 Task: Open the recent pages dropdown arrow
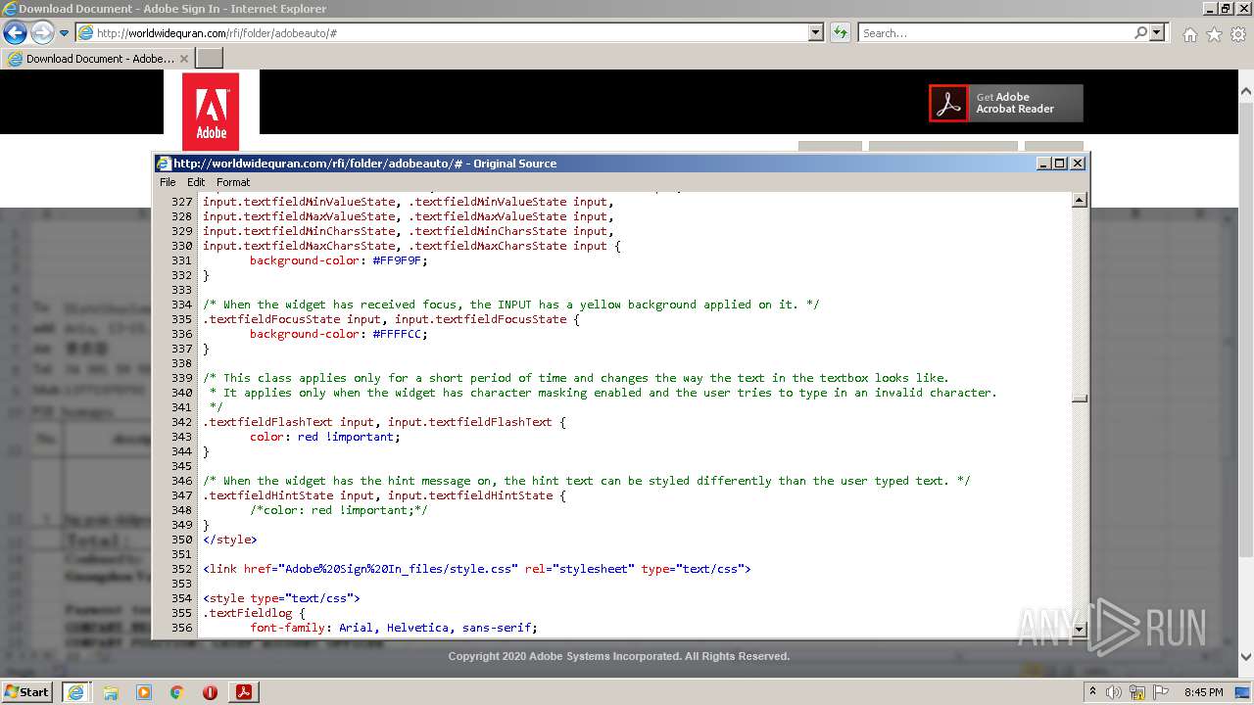tap(65, 33)
